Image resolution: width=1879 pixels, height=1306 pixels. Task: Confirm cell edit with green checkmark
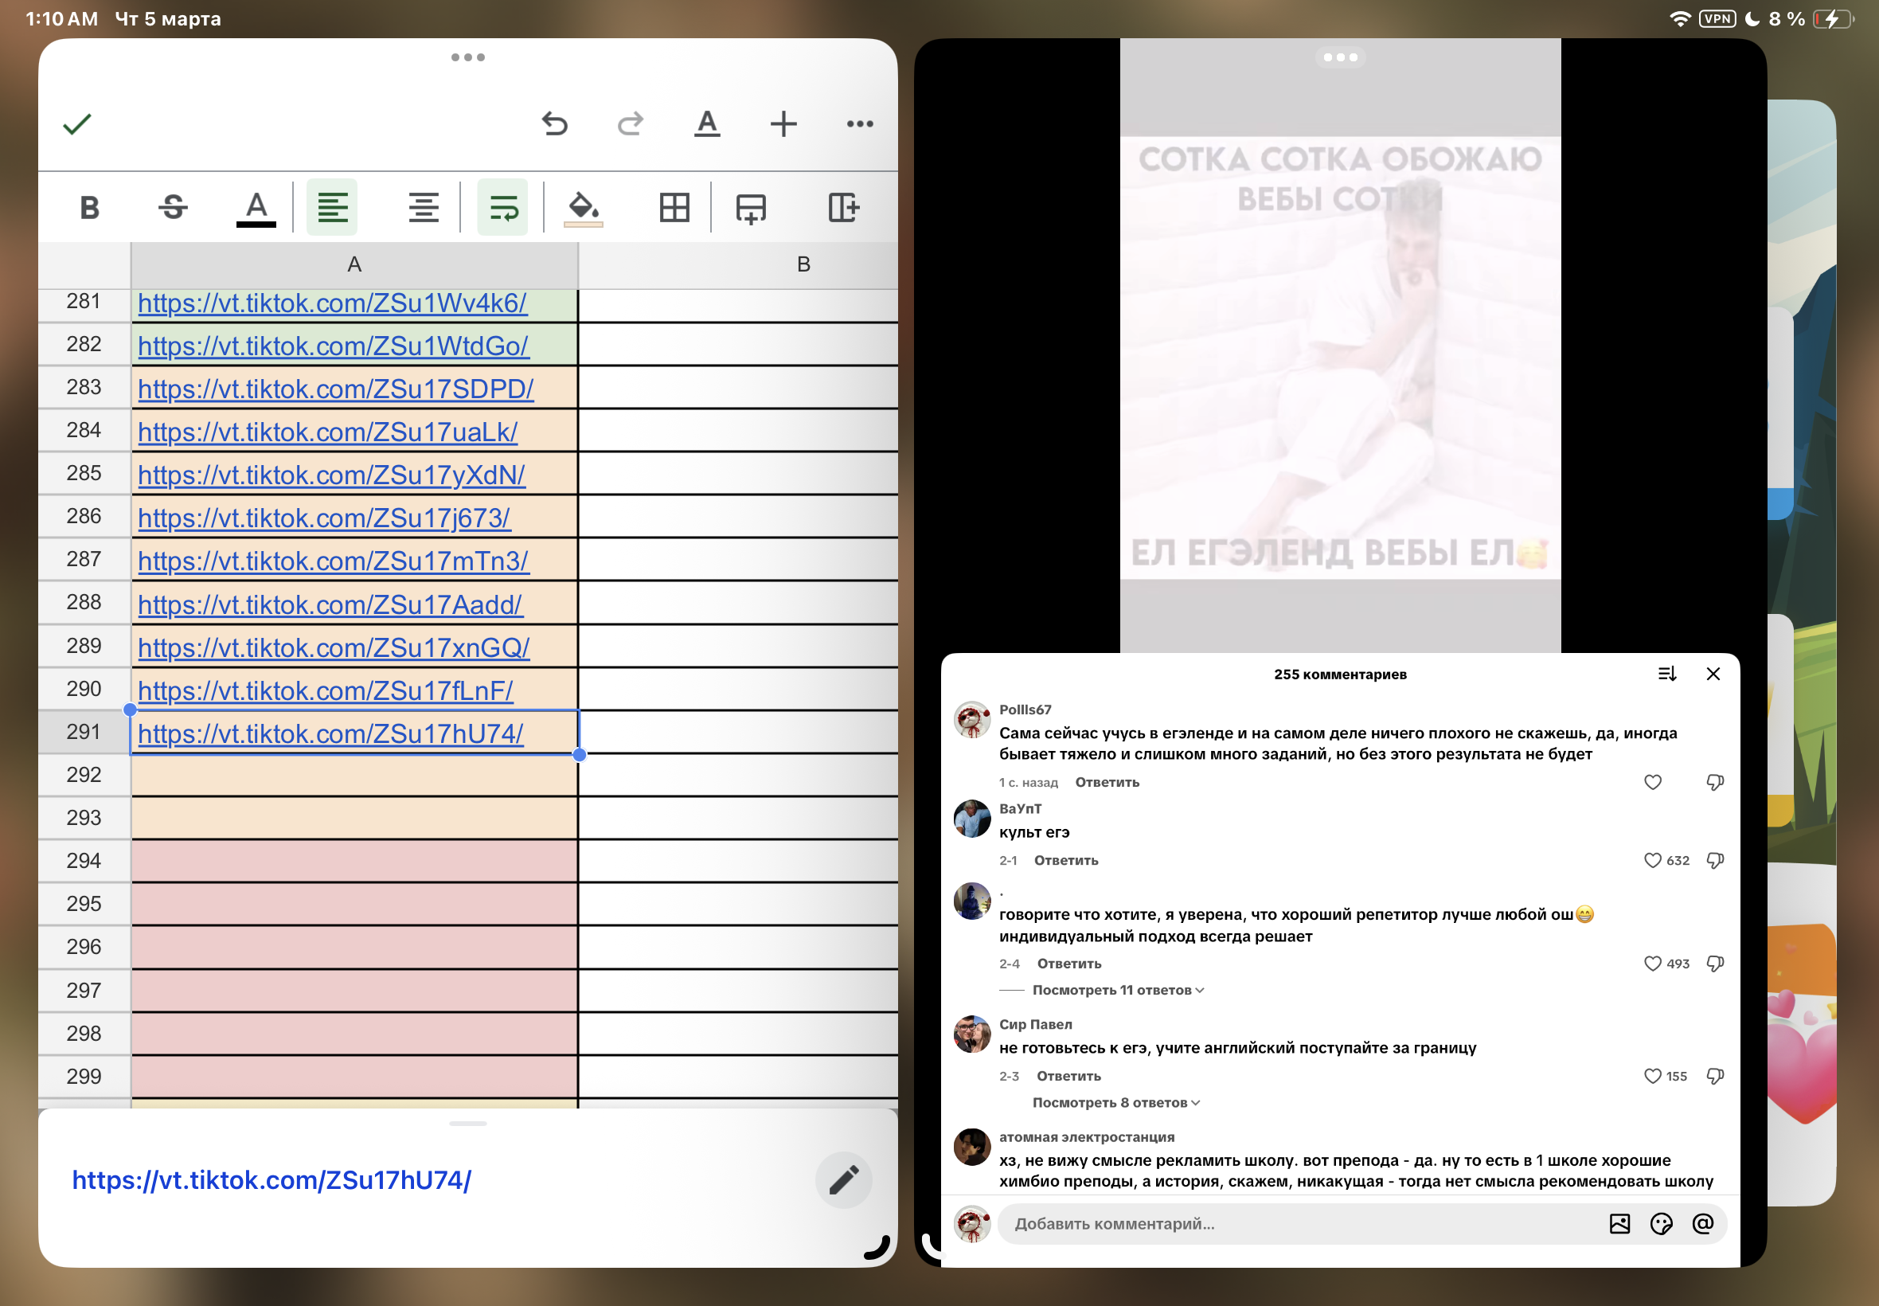click(x=77, y=124)
